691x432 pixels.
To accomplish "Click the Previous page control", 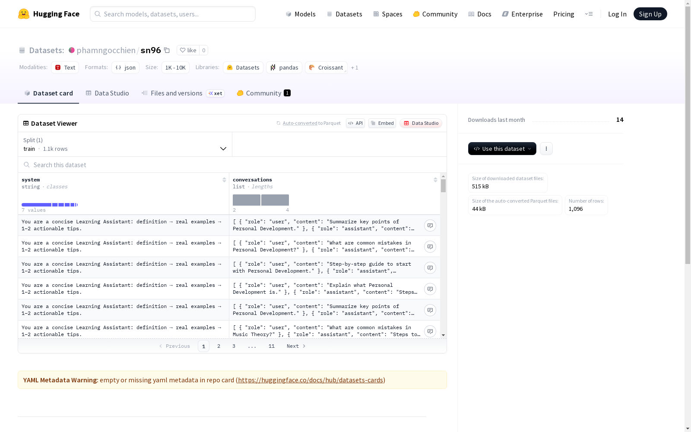I will (174, 346).
